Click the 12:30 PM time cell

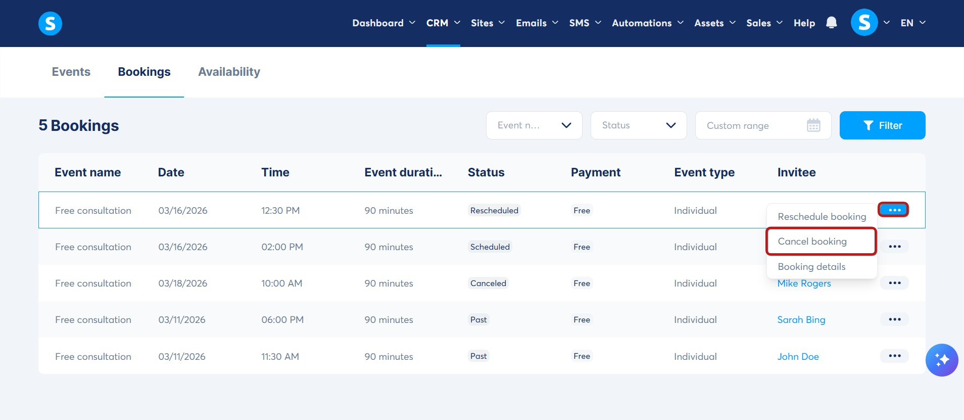(x=280, y=210)
